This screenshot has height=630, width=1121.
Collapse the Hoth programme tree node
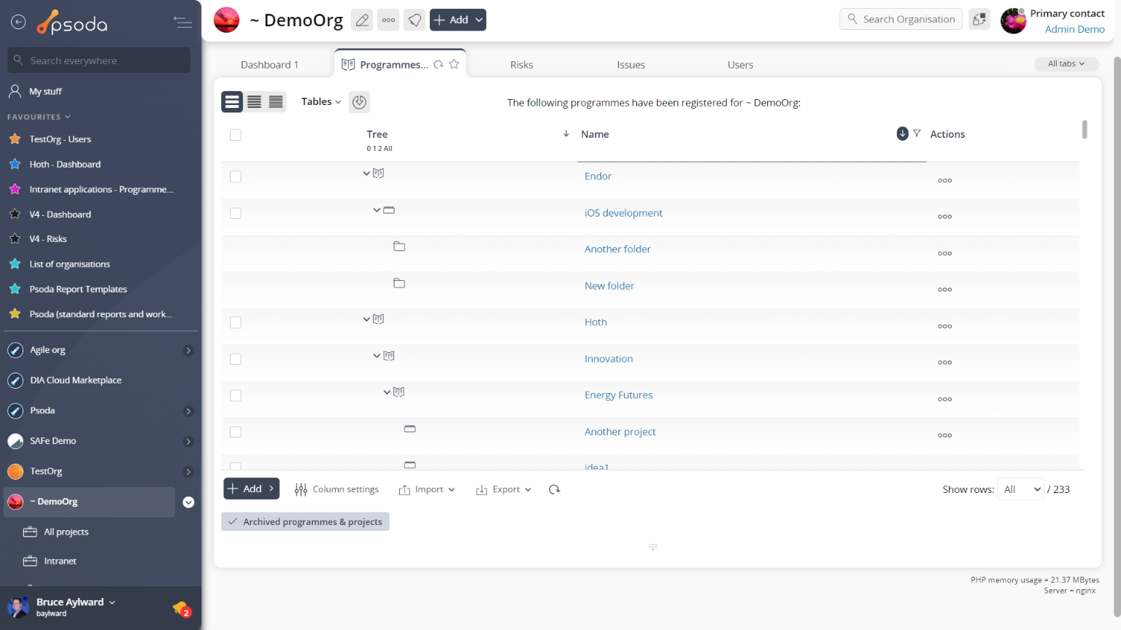[366, 319]
